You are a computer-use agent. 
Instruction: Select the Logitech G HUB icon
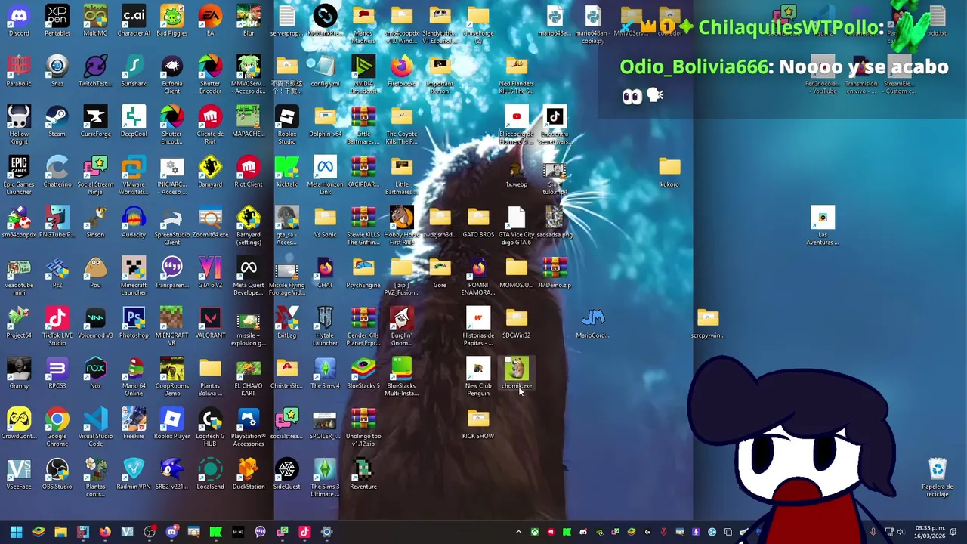210,428
